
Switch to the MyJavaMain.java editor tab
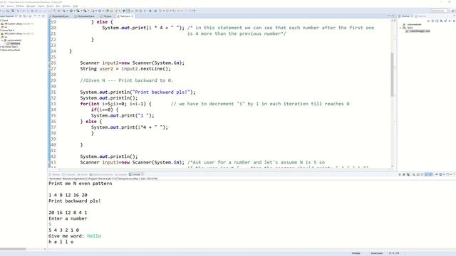[x=60, y=16]
